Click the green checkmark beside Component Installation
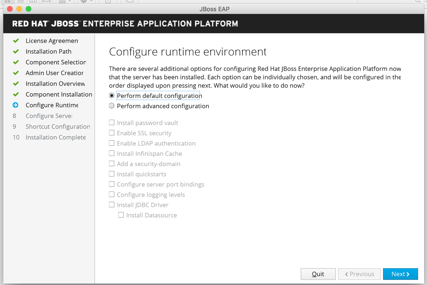This screenshot has height=285, width=427. point(16,94)
